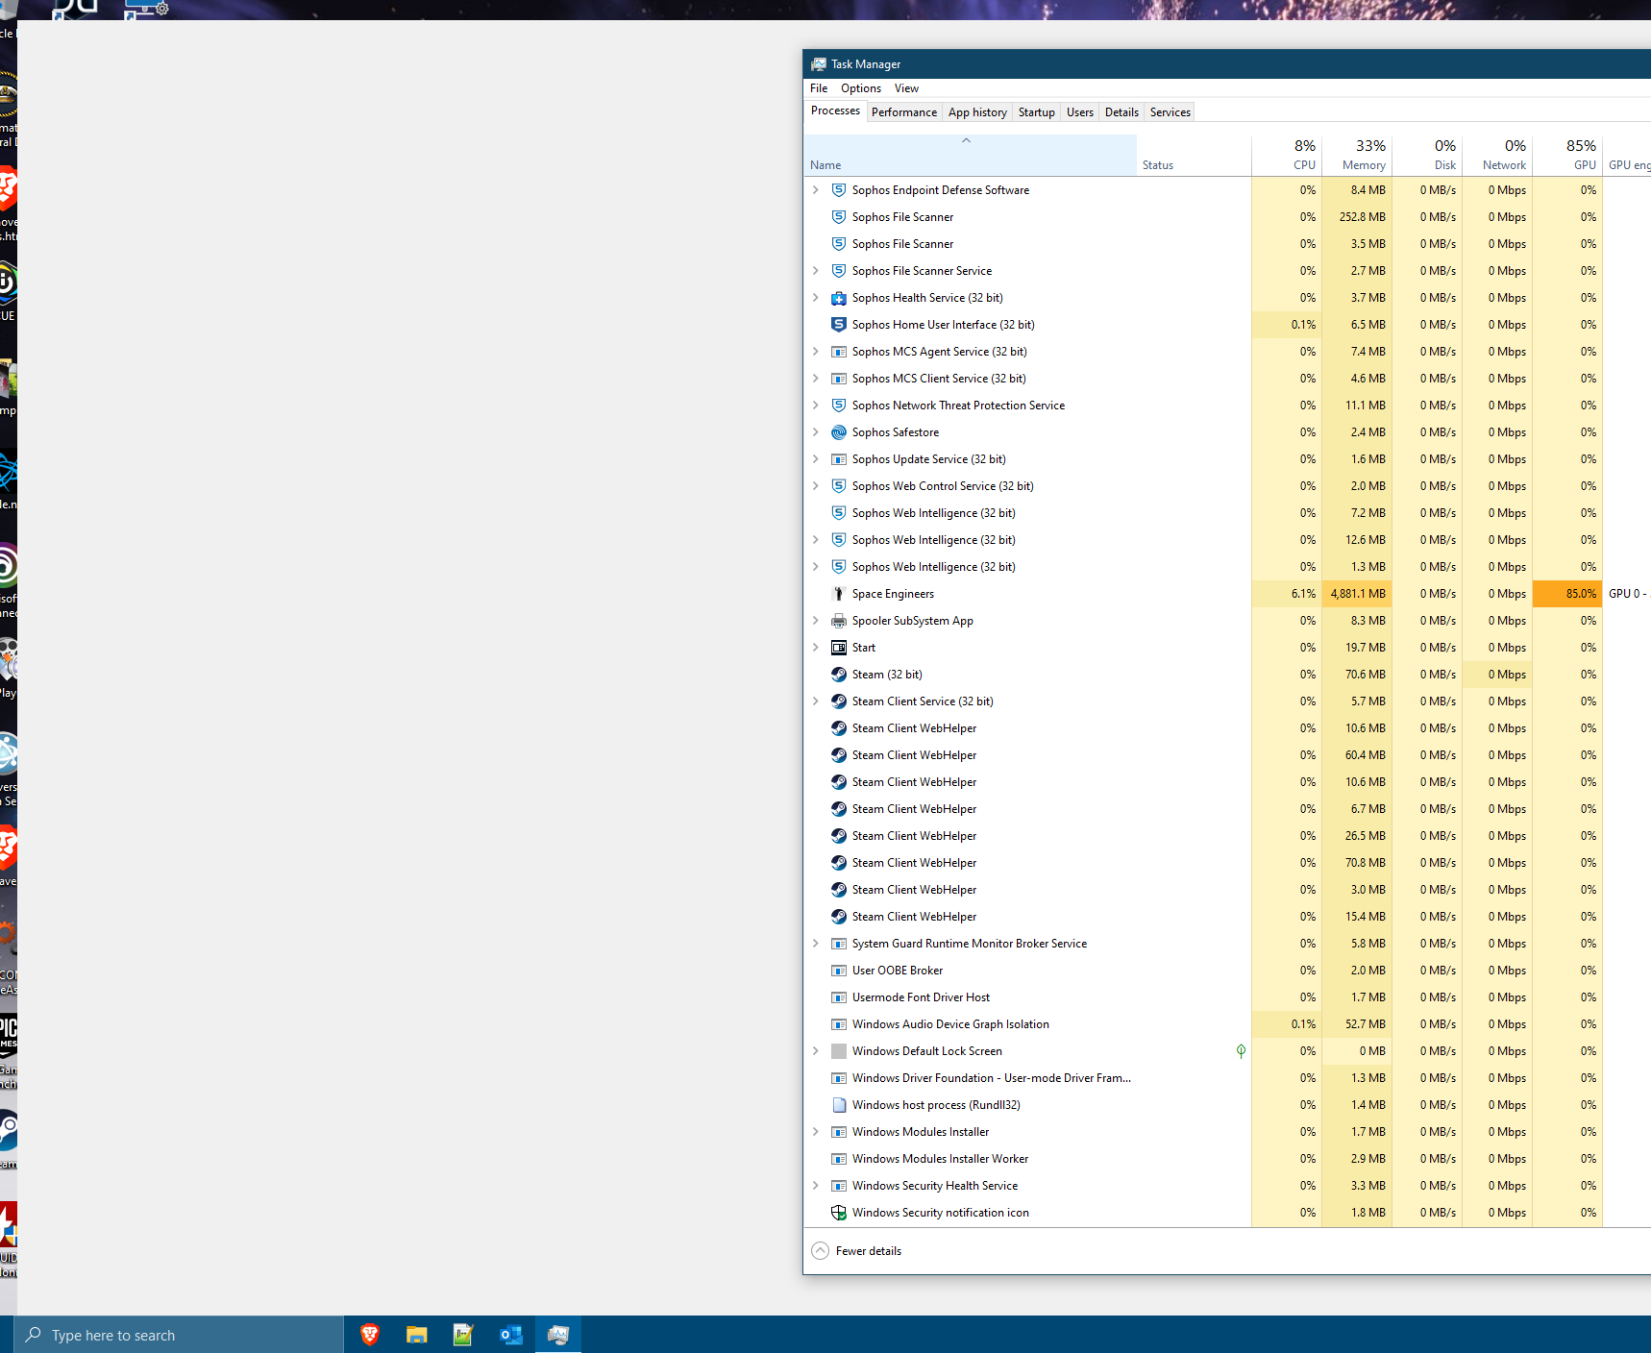Click Windows Security notification shield icon
This screenshot has width=1651, height=1353.
click(x=838, y=1213)
